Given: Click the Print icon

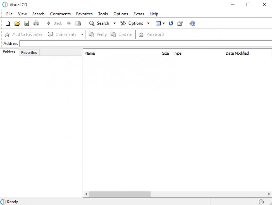Looking at the screenshot, I should [x=36, y=23].
